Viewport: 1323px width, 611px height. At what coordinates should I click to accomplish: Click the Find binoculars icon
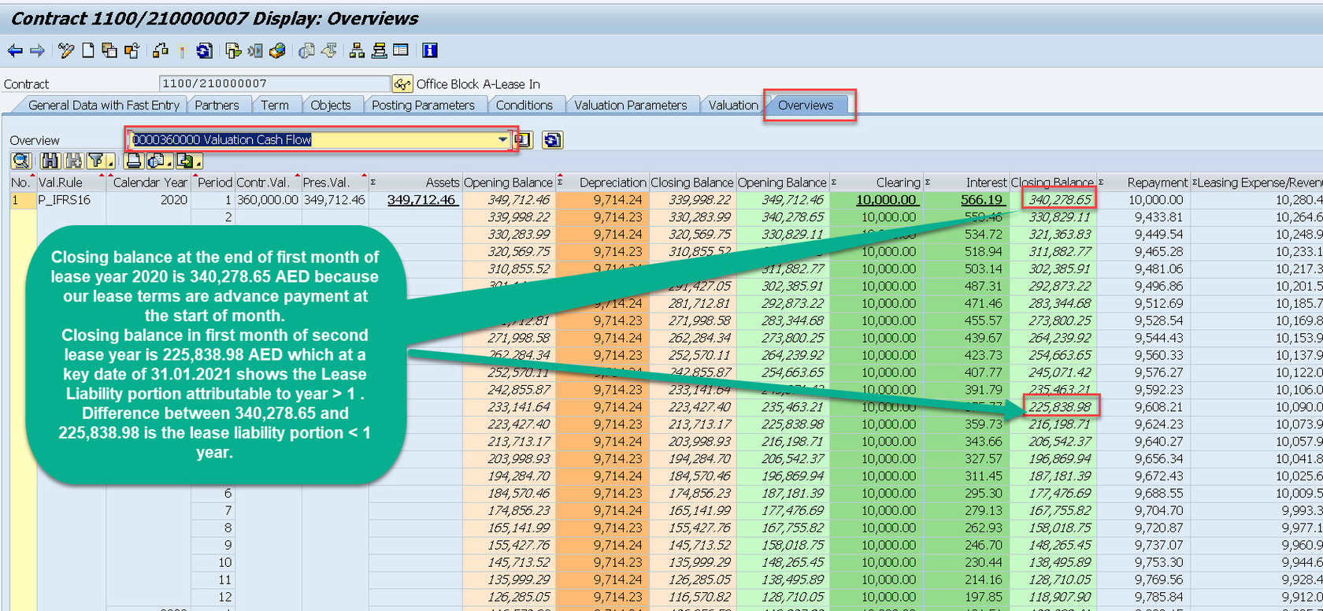click(x=50, y=161)
